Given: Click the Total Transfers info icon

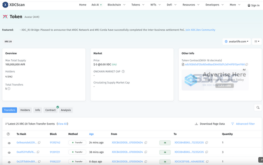Looking at the screenshot, I should [9, 89].
